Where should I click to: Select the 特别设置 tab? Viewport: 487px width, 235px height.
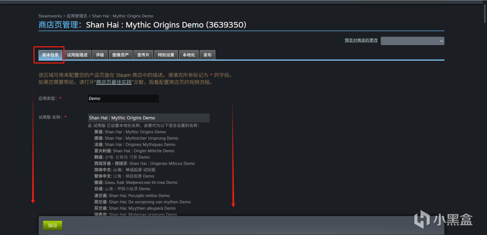(x=166, y=55)
